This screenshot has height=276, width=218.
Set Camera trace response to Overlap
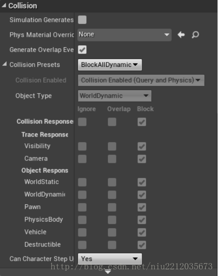[112, 159]
